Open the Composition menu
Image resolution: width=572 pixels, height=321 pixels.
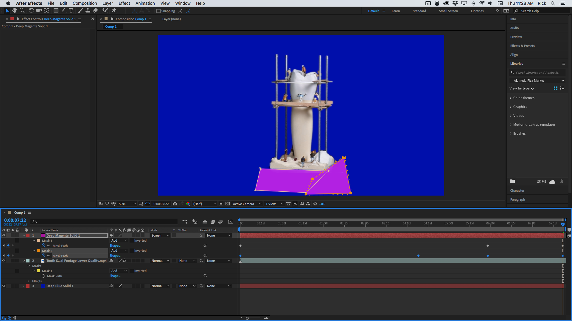[x=85, y=3]
